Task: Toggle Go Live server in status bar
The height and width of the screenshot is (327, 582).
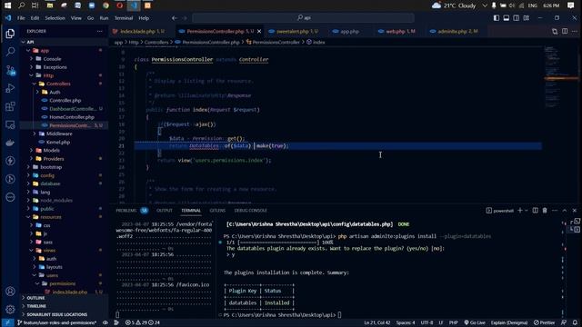Action: click(475, 322)
